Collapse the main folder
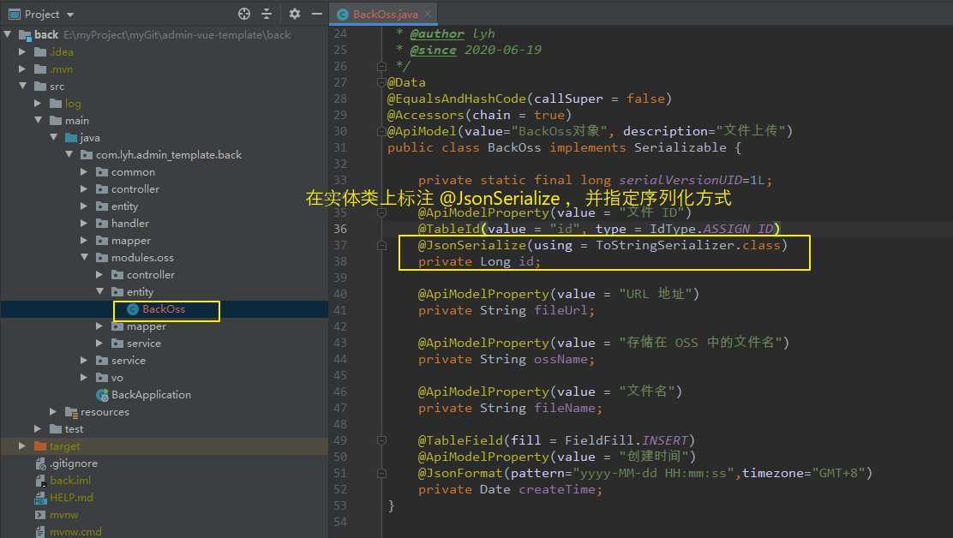The width and height of the screenshot is (953, 538). click(38, 120)
